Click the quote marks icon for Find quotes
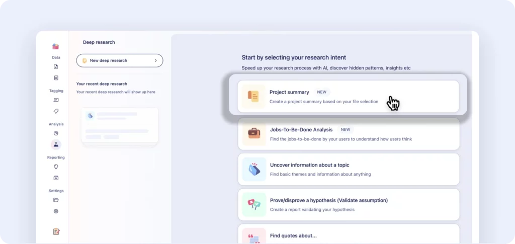 pos(254,236)
